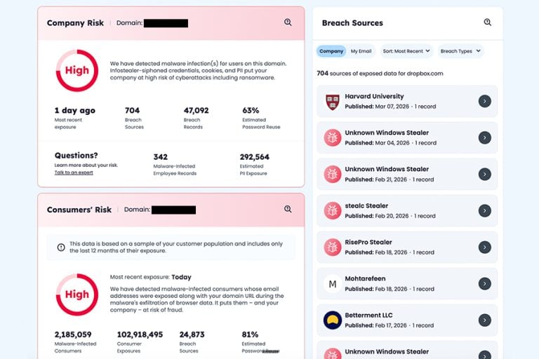This screenshot has width=539, height=359.
Task: Click the Company Risk High gauge ring
Action: coord(77,70)
